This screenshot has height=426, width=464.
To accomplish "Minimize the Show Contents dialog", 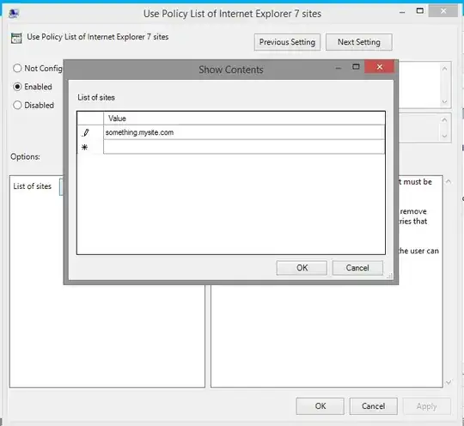I will [339, 69].
